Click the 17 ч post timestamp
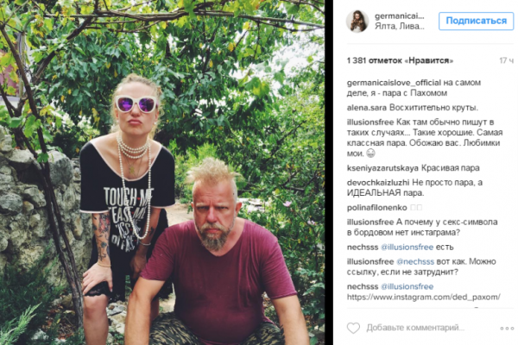 507,60
